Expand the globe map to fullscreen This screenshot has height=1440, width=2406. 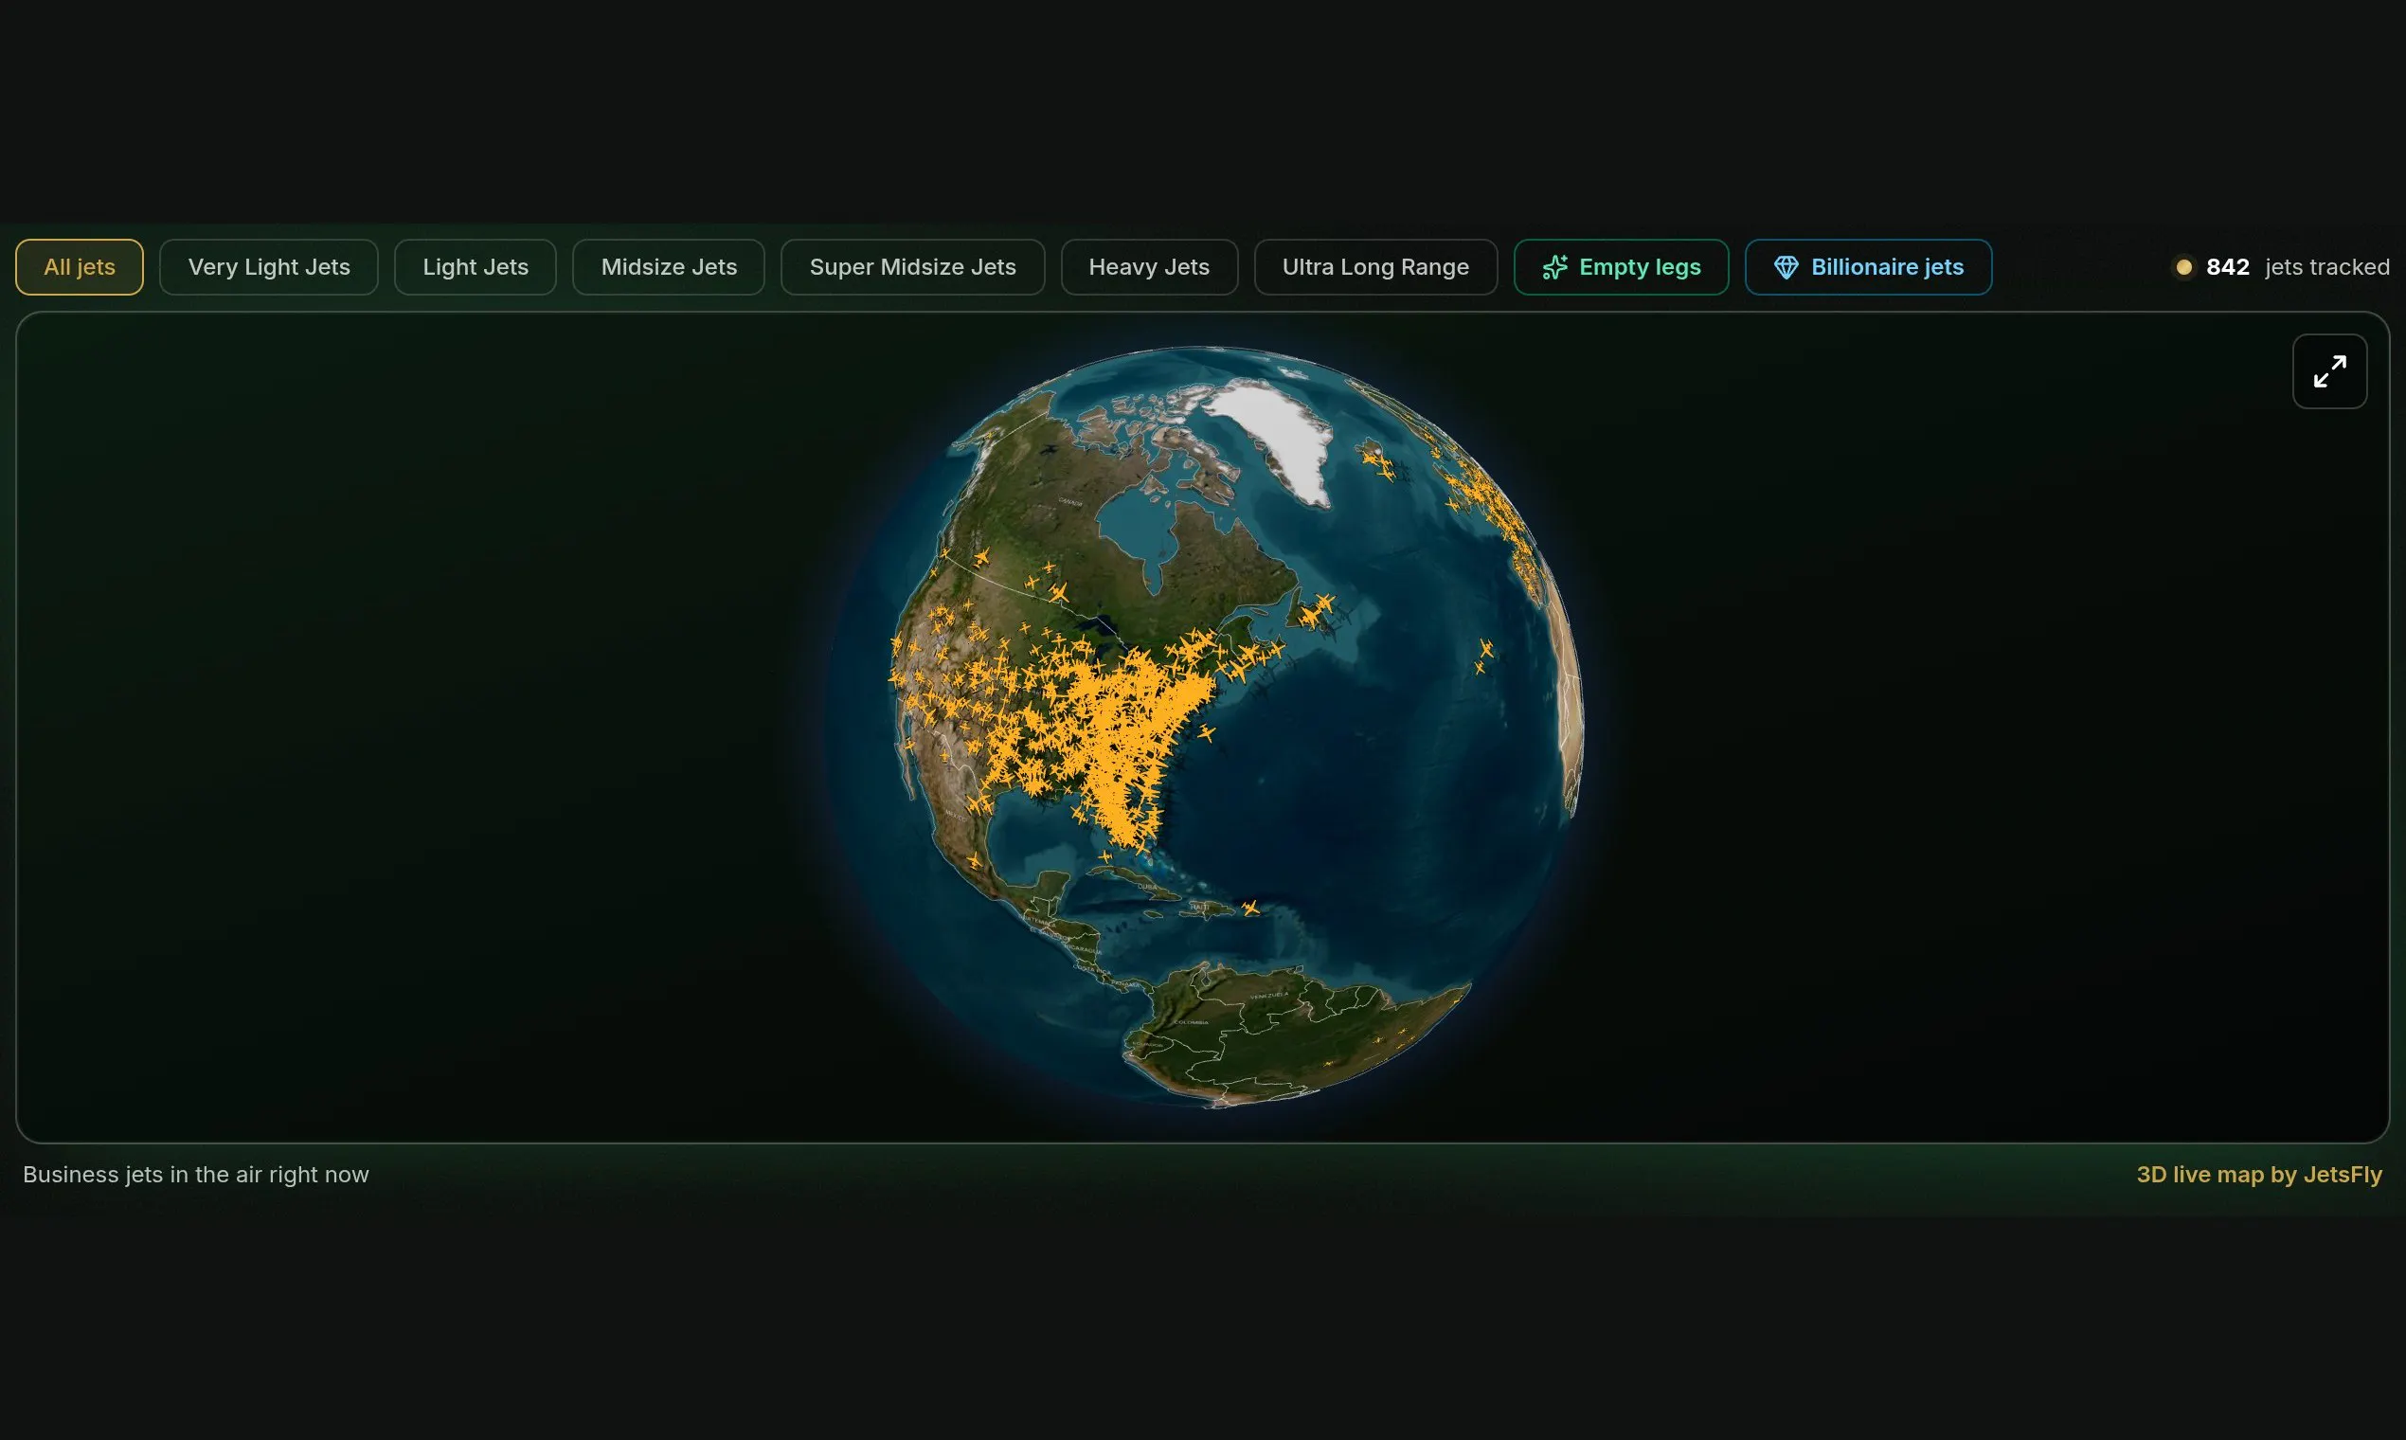click(2329, 371)
